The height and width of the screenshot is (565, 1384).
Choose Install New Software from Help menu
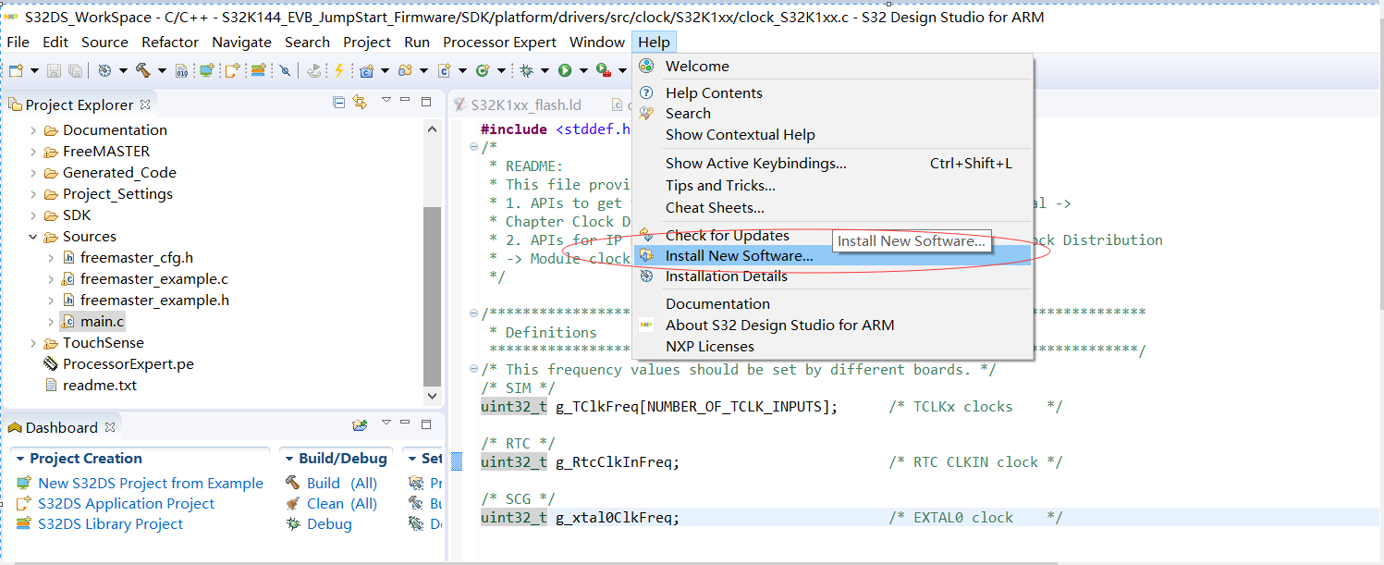coord(831,256)
